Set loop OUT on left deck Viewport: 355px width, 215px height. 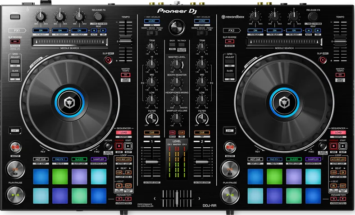coord(128,186)
